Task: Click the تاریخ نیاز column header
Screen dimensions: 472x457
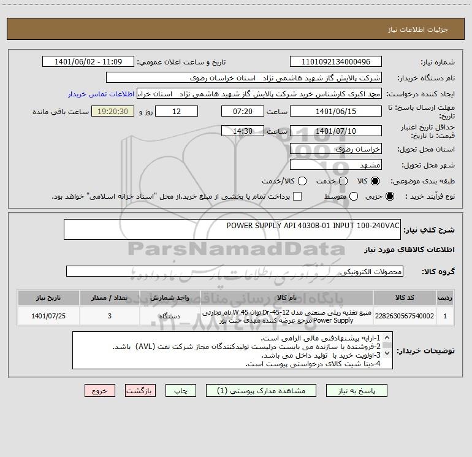Action: (x=48, y=298)
